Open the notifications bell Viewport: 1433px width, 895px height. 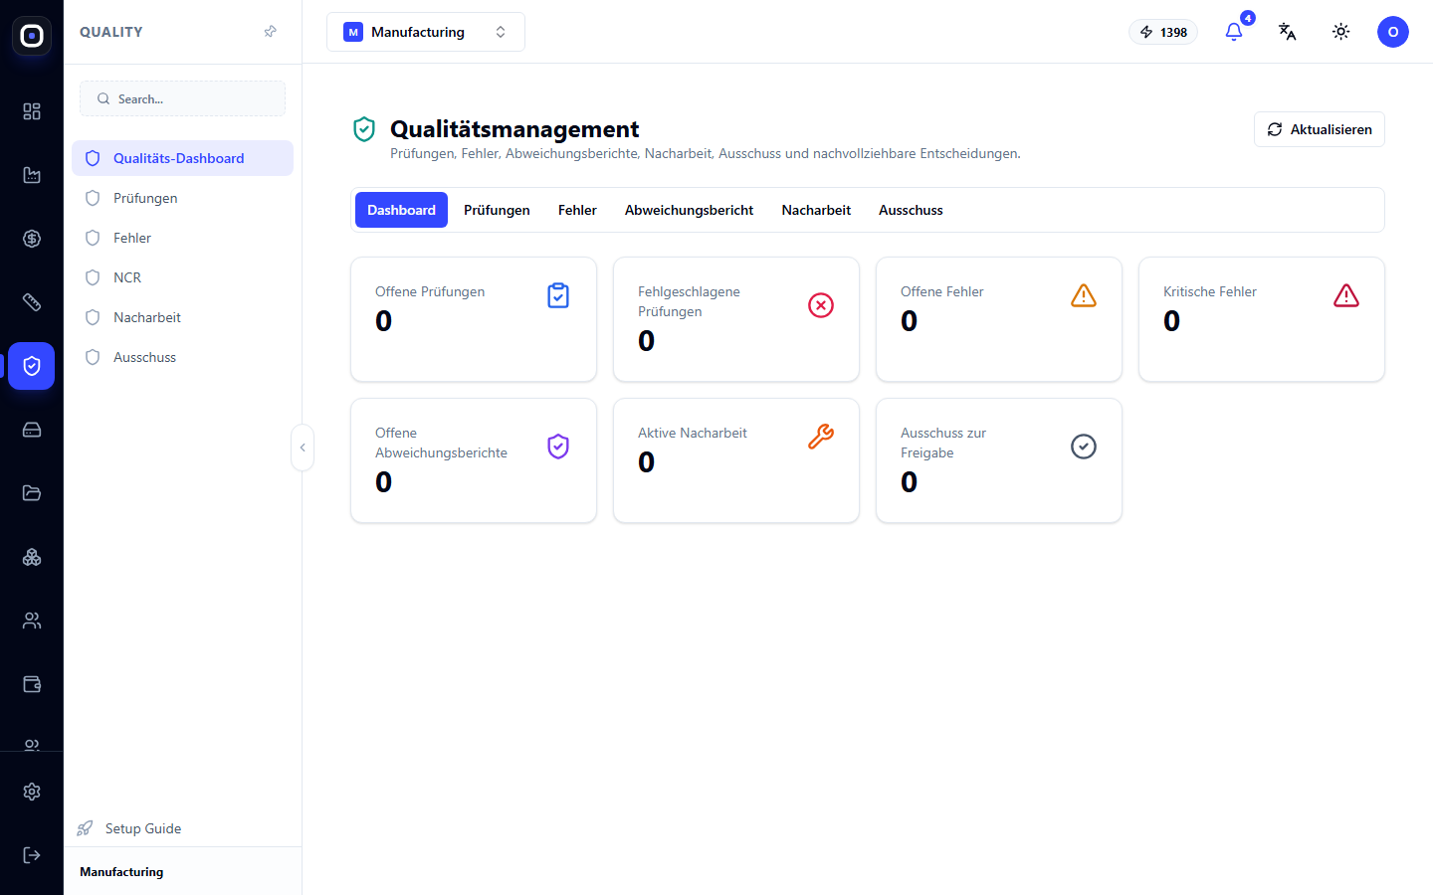[1234, 32]
